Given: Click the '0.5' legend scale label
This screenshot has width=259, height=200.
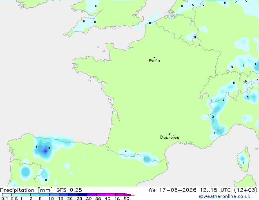Looking at the screenshot, I should (x=14, y=198).
